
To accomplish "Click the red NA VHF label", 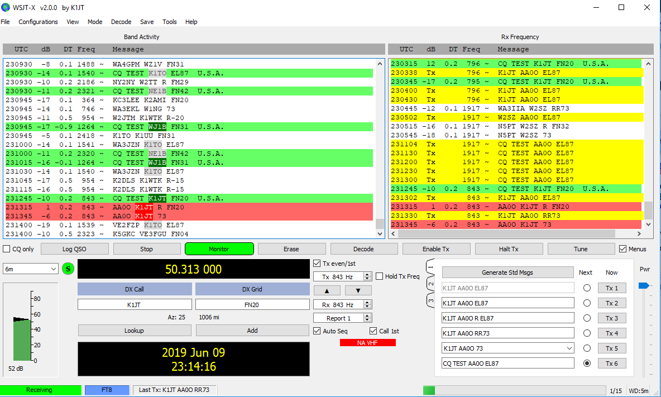I will (367, 343).
